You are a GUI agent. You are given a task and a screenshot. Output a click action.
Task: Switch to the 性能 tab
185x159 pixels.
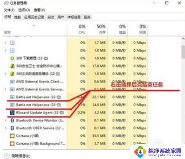(x=17, y=17)
